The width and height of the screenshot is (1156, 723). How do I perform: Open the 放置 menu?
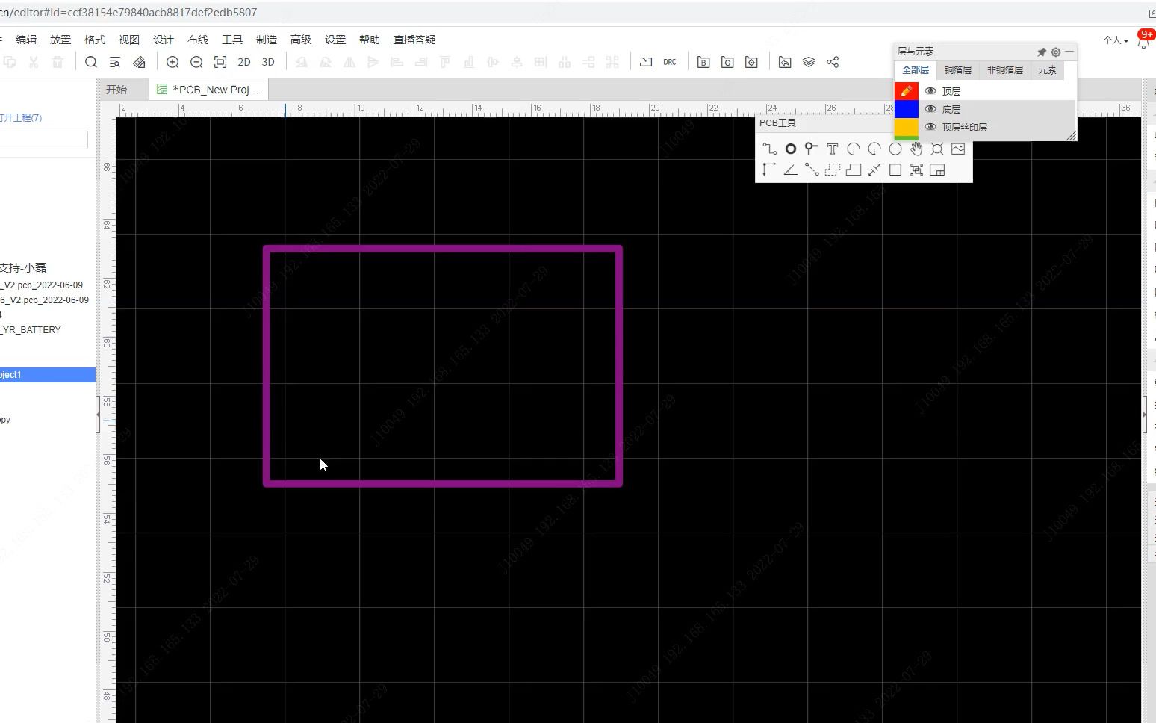click(60, 40)
